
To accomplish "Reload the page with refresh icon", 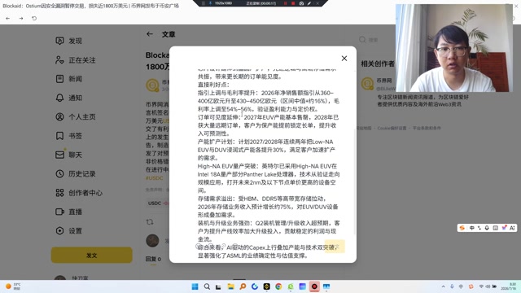I will tap(34, 18).
